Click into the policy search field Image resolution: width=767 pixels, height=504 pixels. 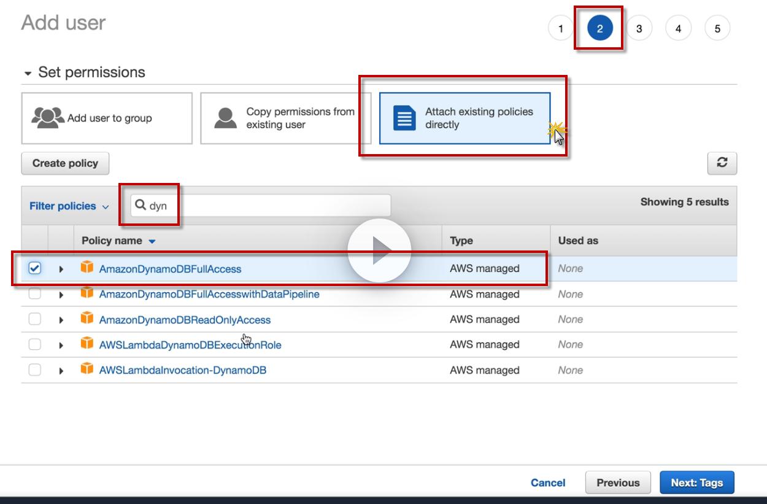270,206
